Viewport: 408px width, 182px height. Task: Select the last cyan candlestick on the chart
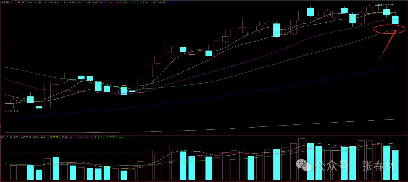click(x=395, y=20)
